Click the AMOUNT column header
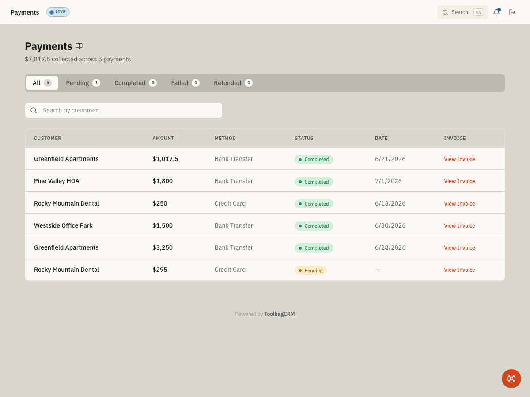Image resolution: width=530 pixels, height=397 pixels. 163,138
